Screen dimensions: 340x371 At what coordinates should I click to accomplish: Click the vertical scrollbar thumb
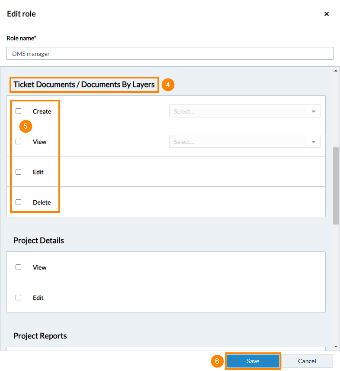pos(336,185)
